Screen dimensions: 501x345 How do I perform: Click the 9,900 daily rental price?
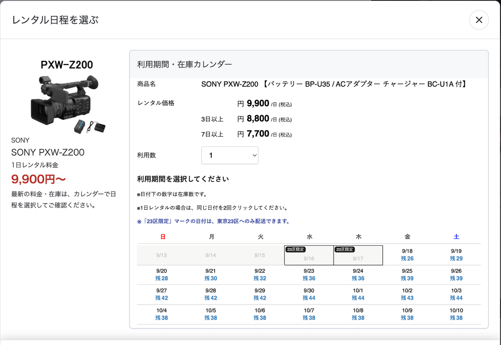click(x=258, y=103)
